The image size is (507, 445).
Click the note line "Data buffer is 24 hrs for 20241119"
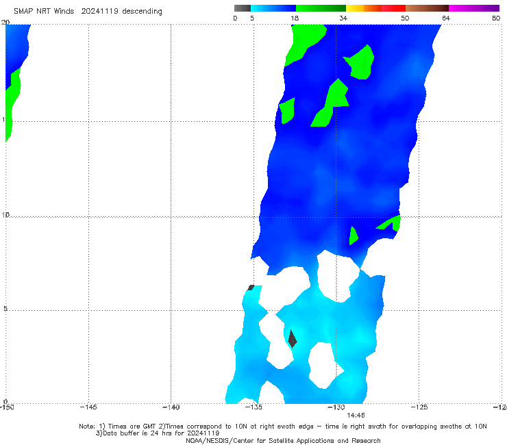[158, 433]
